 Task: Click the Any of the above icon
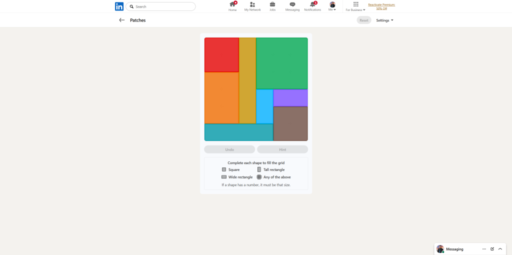259,177
